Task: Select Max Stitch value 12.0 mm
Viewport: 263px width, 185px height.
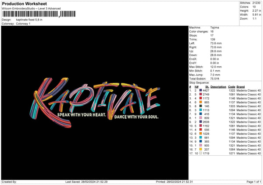Action: 216,67
